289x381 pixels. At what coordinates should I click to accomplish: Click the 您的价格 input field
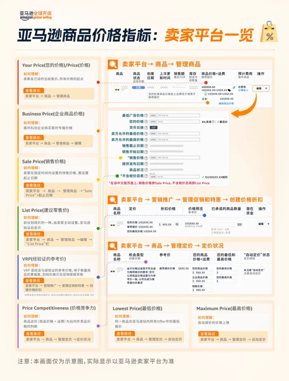point(175,121)
